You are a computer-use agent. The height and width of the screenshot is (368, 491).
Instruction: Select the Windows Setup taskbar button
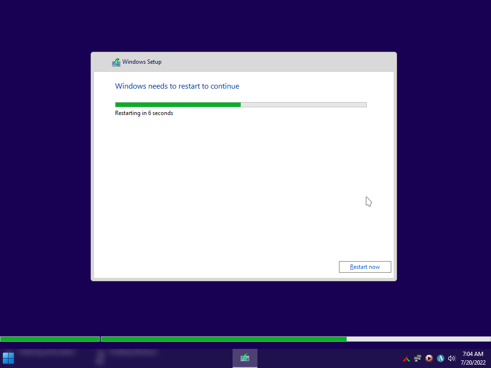pos(245,358)
